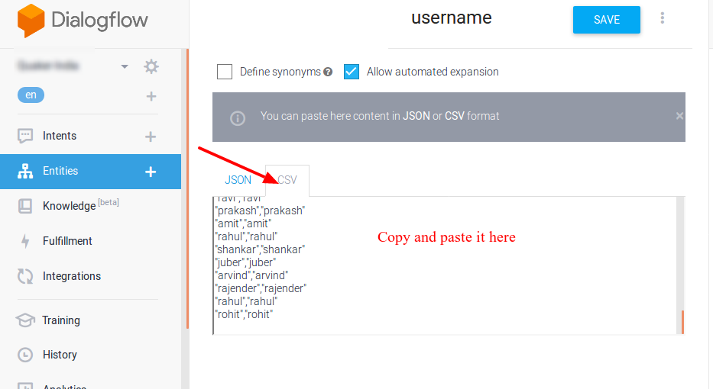This screenshot has height=389, width=713.
Task: Click the "shankar","shankar" line
Action: click(x=260, y=249)
